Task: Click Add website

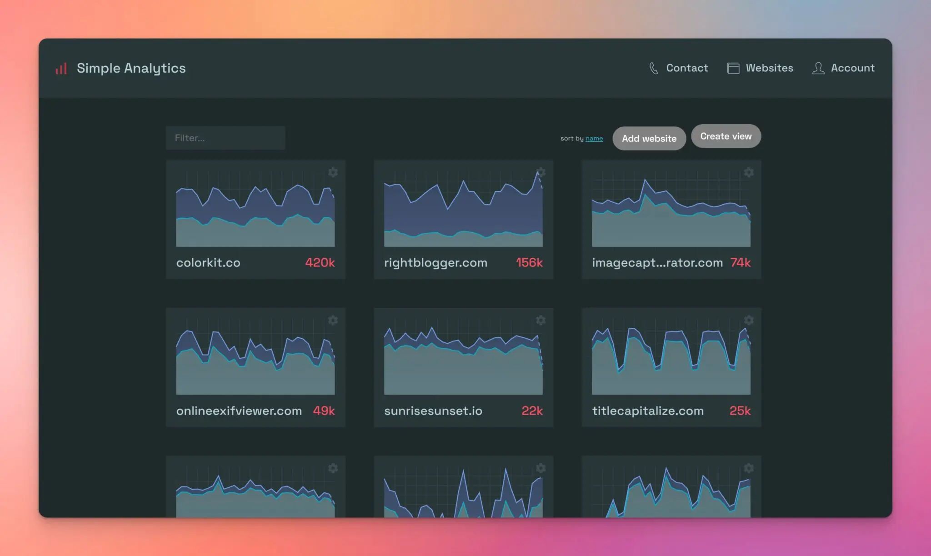Action: [x=649, y=138]
